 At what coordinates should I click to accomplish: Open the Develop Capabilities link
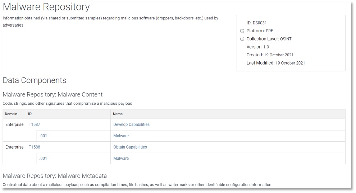click(x=131, y=124)
